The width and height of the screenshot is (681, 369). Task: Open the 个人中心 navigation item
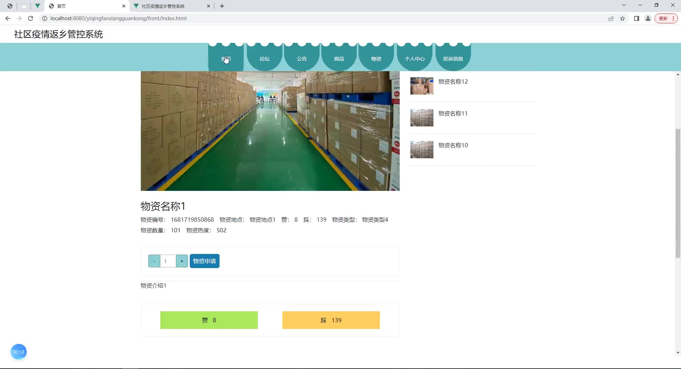(415, 59)
